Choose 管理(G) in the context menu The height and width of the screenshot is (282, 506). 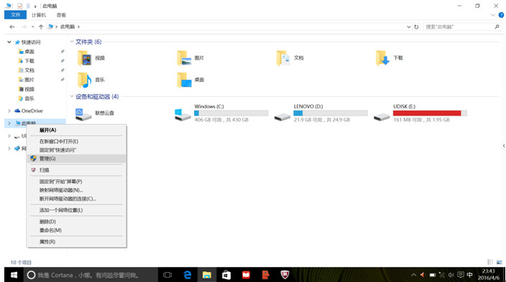(x=76, y=159)
